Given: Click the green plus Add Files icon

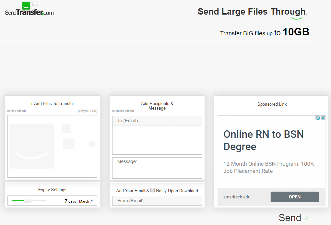Looking at the screenshot, I should click(32, 104).
